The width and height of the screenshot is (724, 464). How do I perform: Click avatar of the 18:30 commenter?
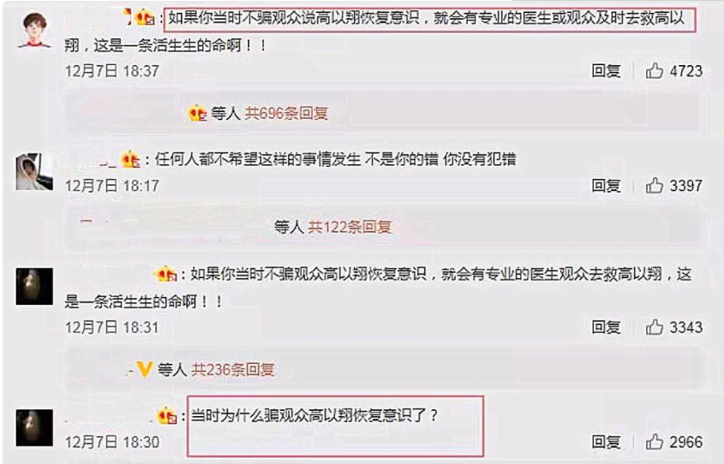click(x=34, y=427)
